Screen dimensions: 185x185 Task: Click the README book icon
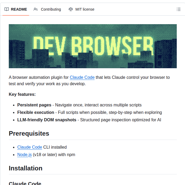click(x=7, y=9)
